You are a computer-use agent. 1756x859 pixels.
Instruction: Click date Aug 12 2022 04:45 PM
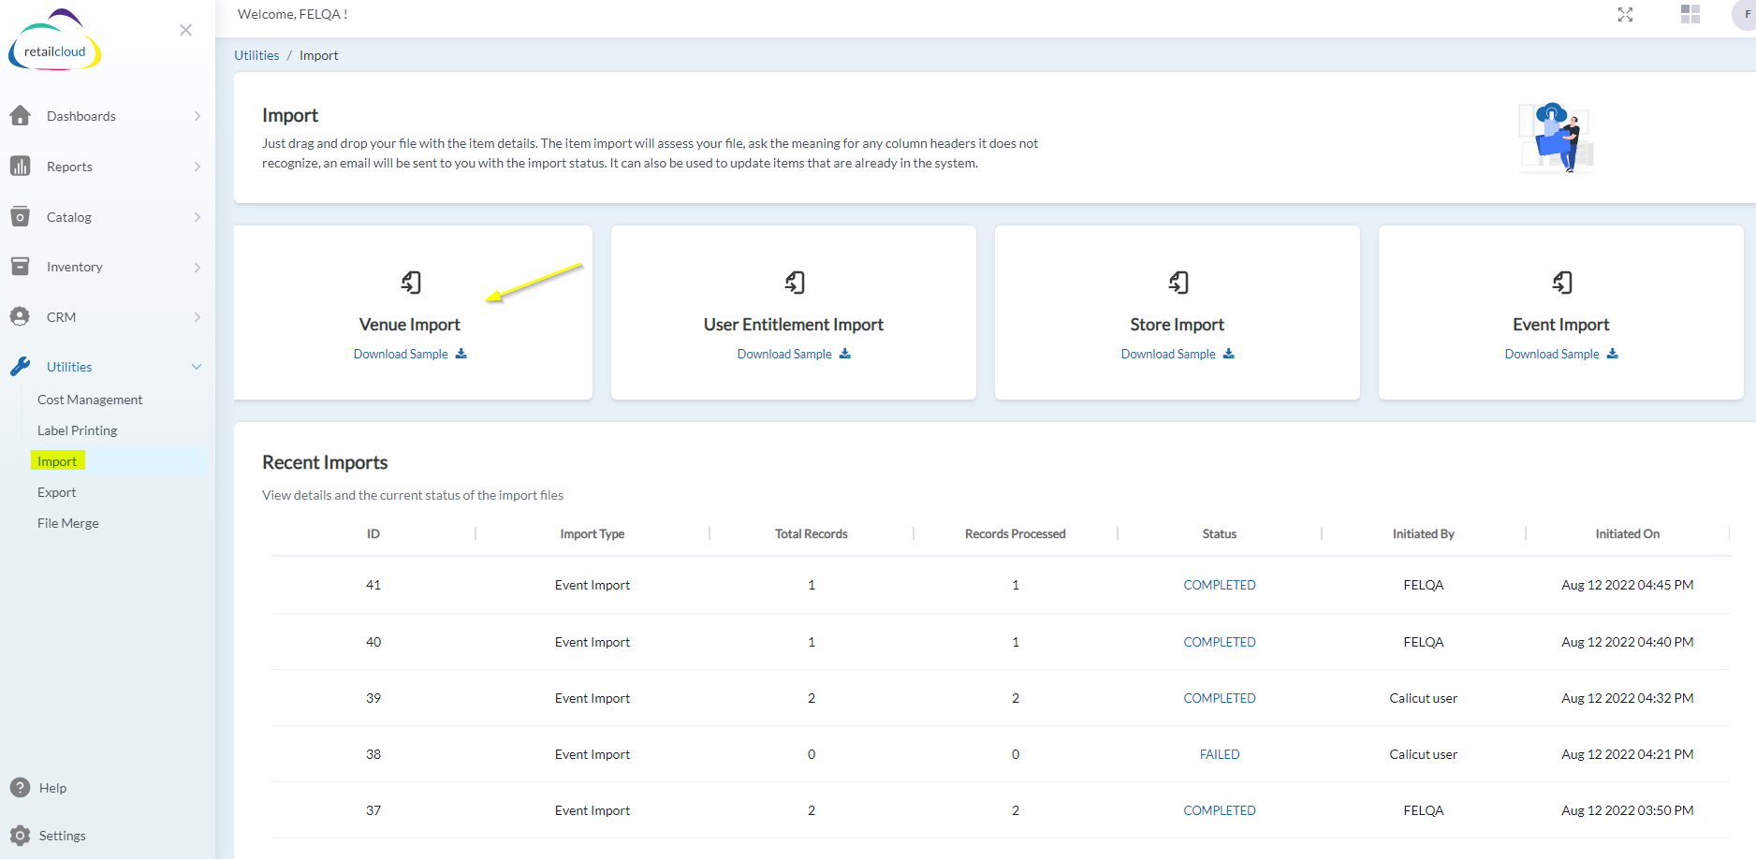[x=1627, y=585]
